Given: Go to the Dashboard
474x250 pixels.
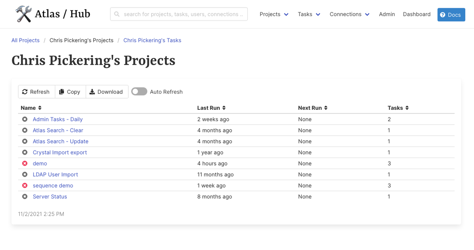Looking at the screenshot, I should coord(417,14).
